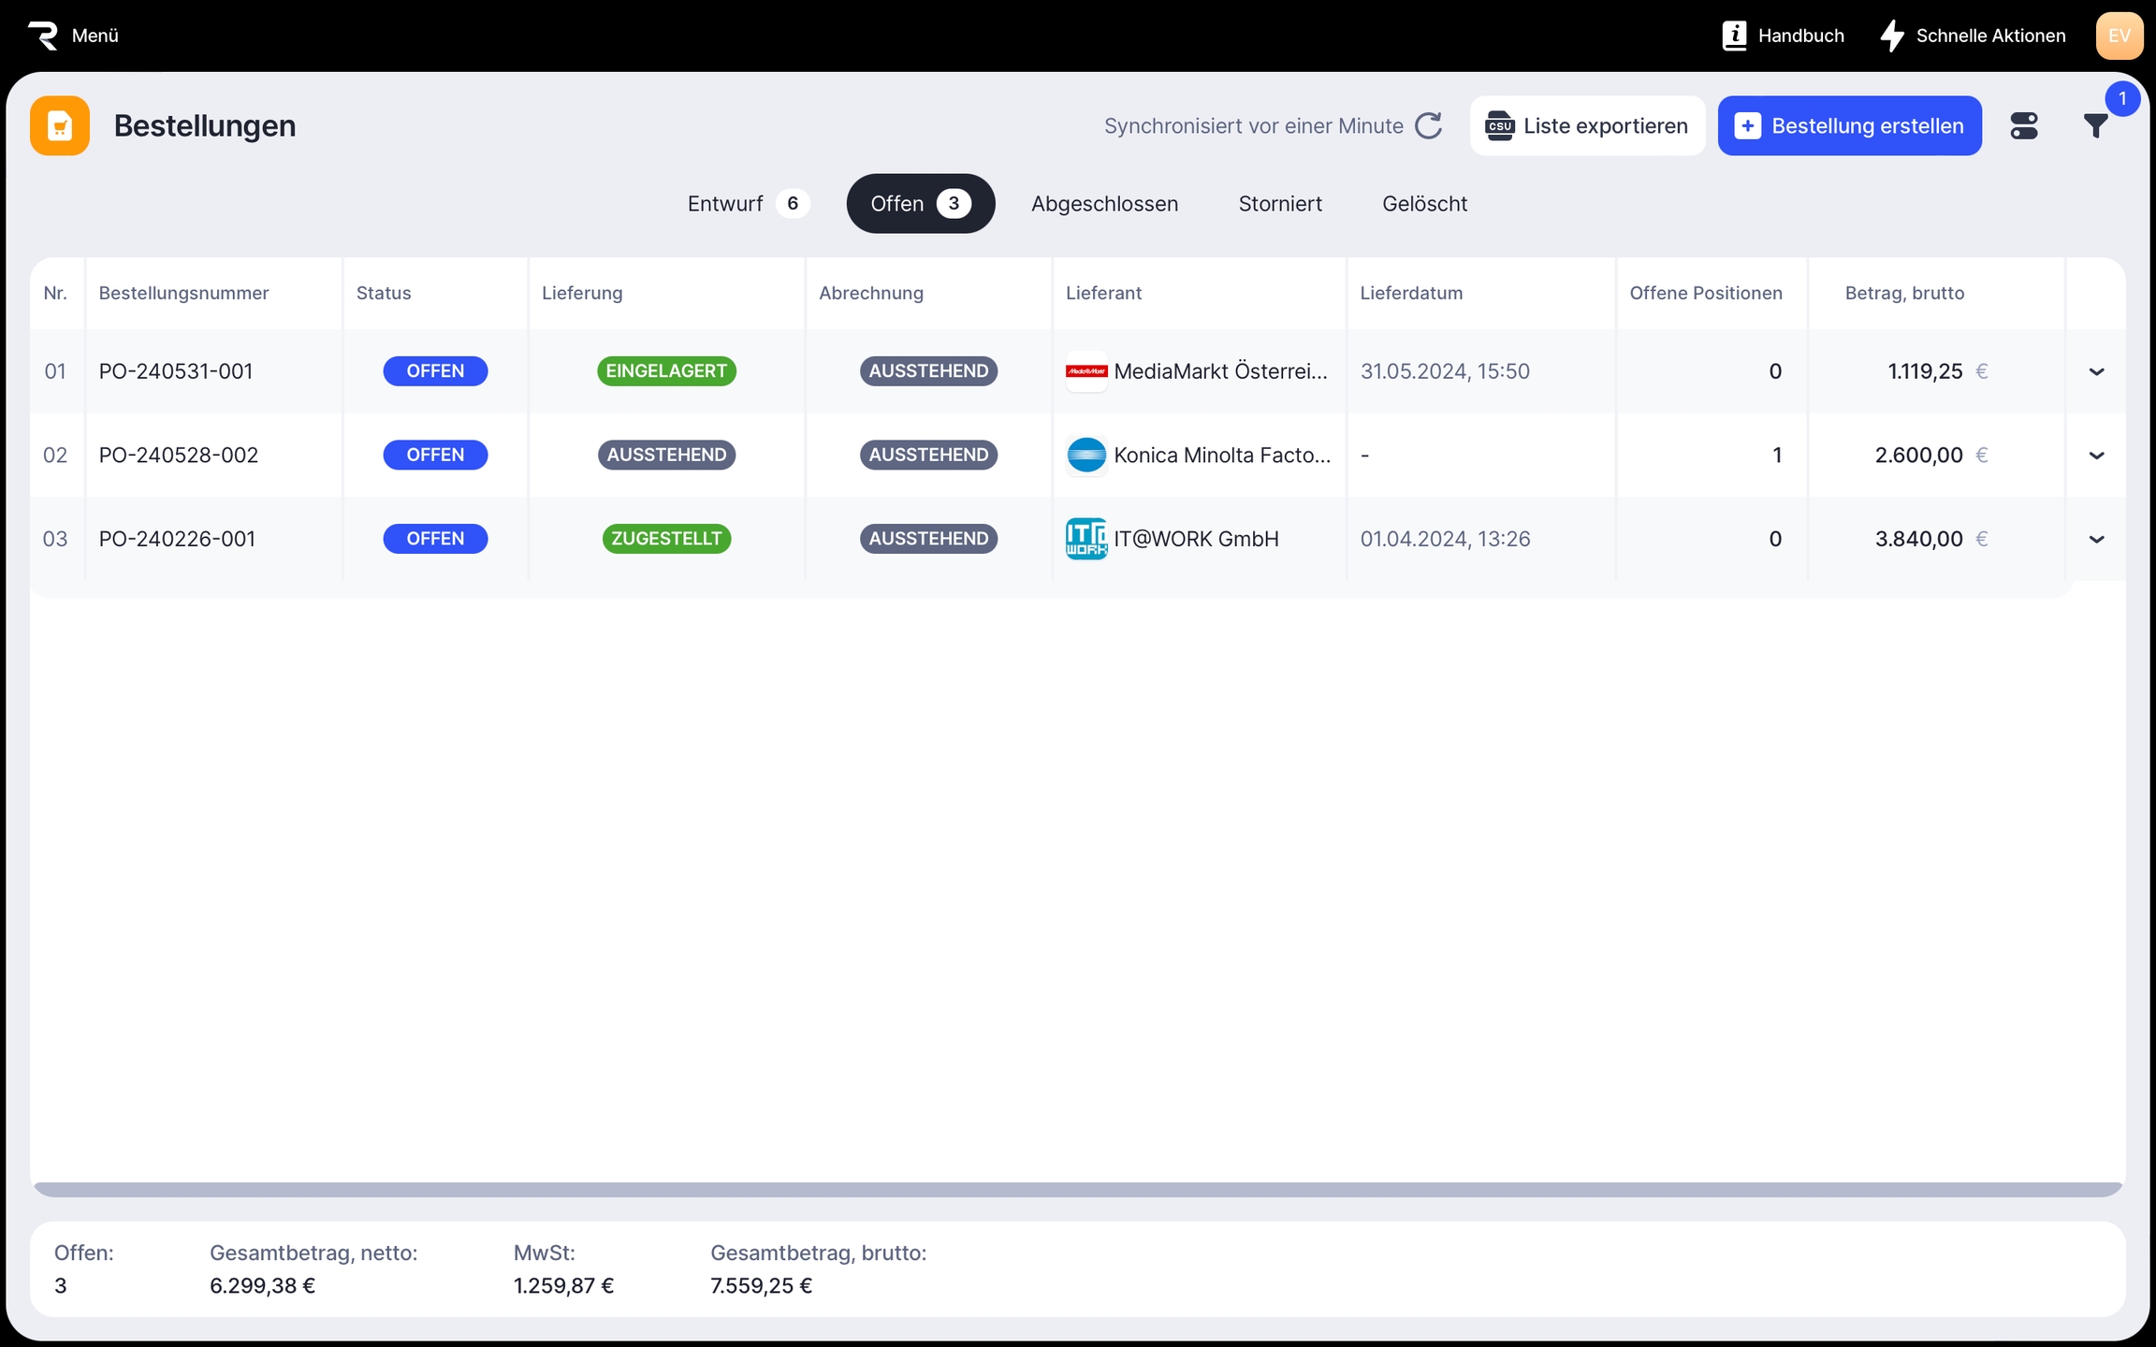This screenshot has height=1347, width=2156.
Task: Click the sync refresh icon
Action: 1429,126
